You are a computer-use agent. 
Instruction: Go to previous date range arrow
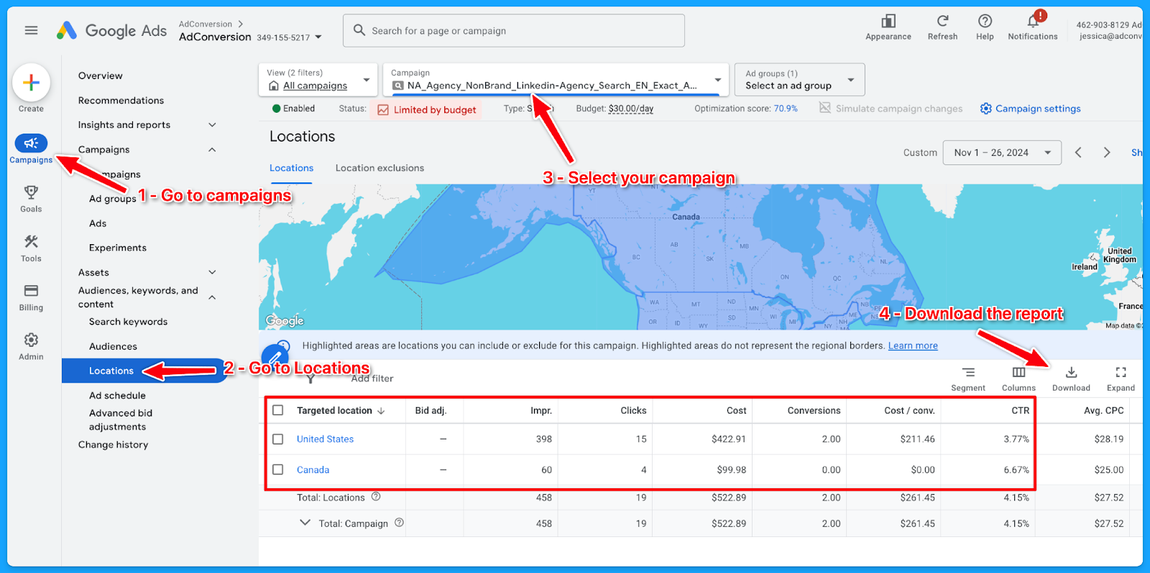[1078, 152]
